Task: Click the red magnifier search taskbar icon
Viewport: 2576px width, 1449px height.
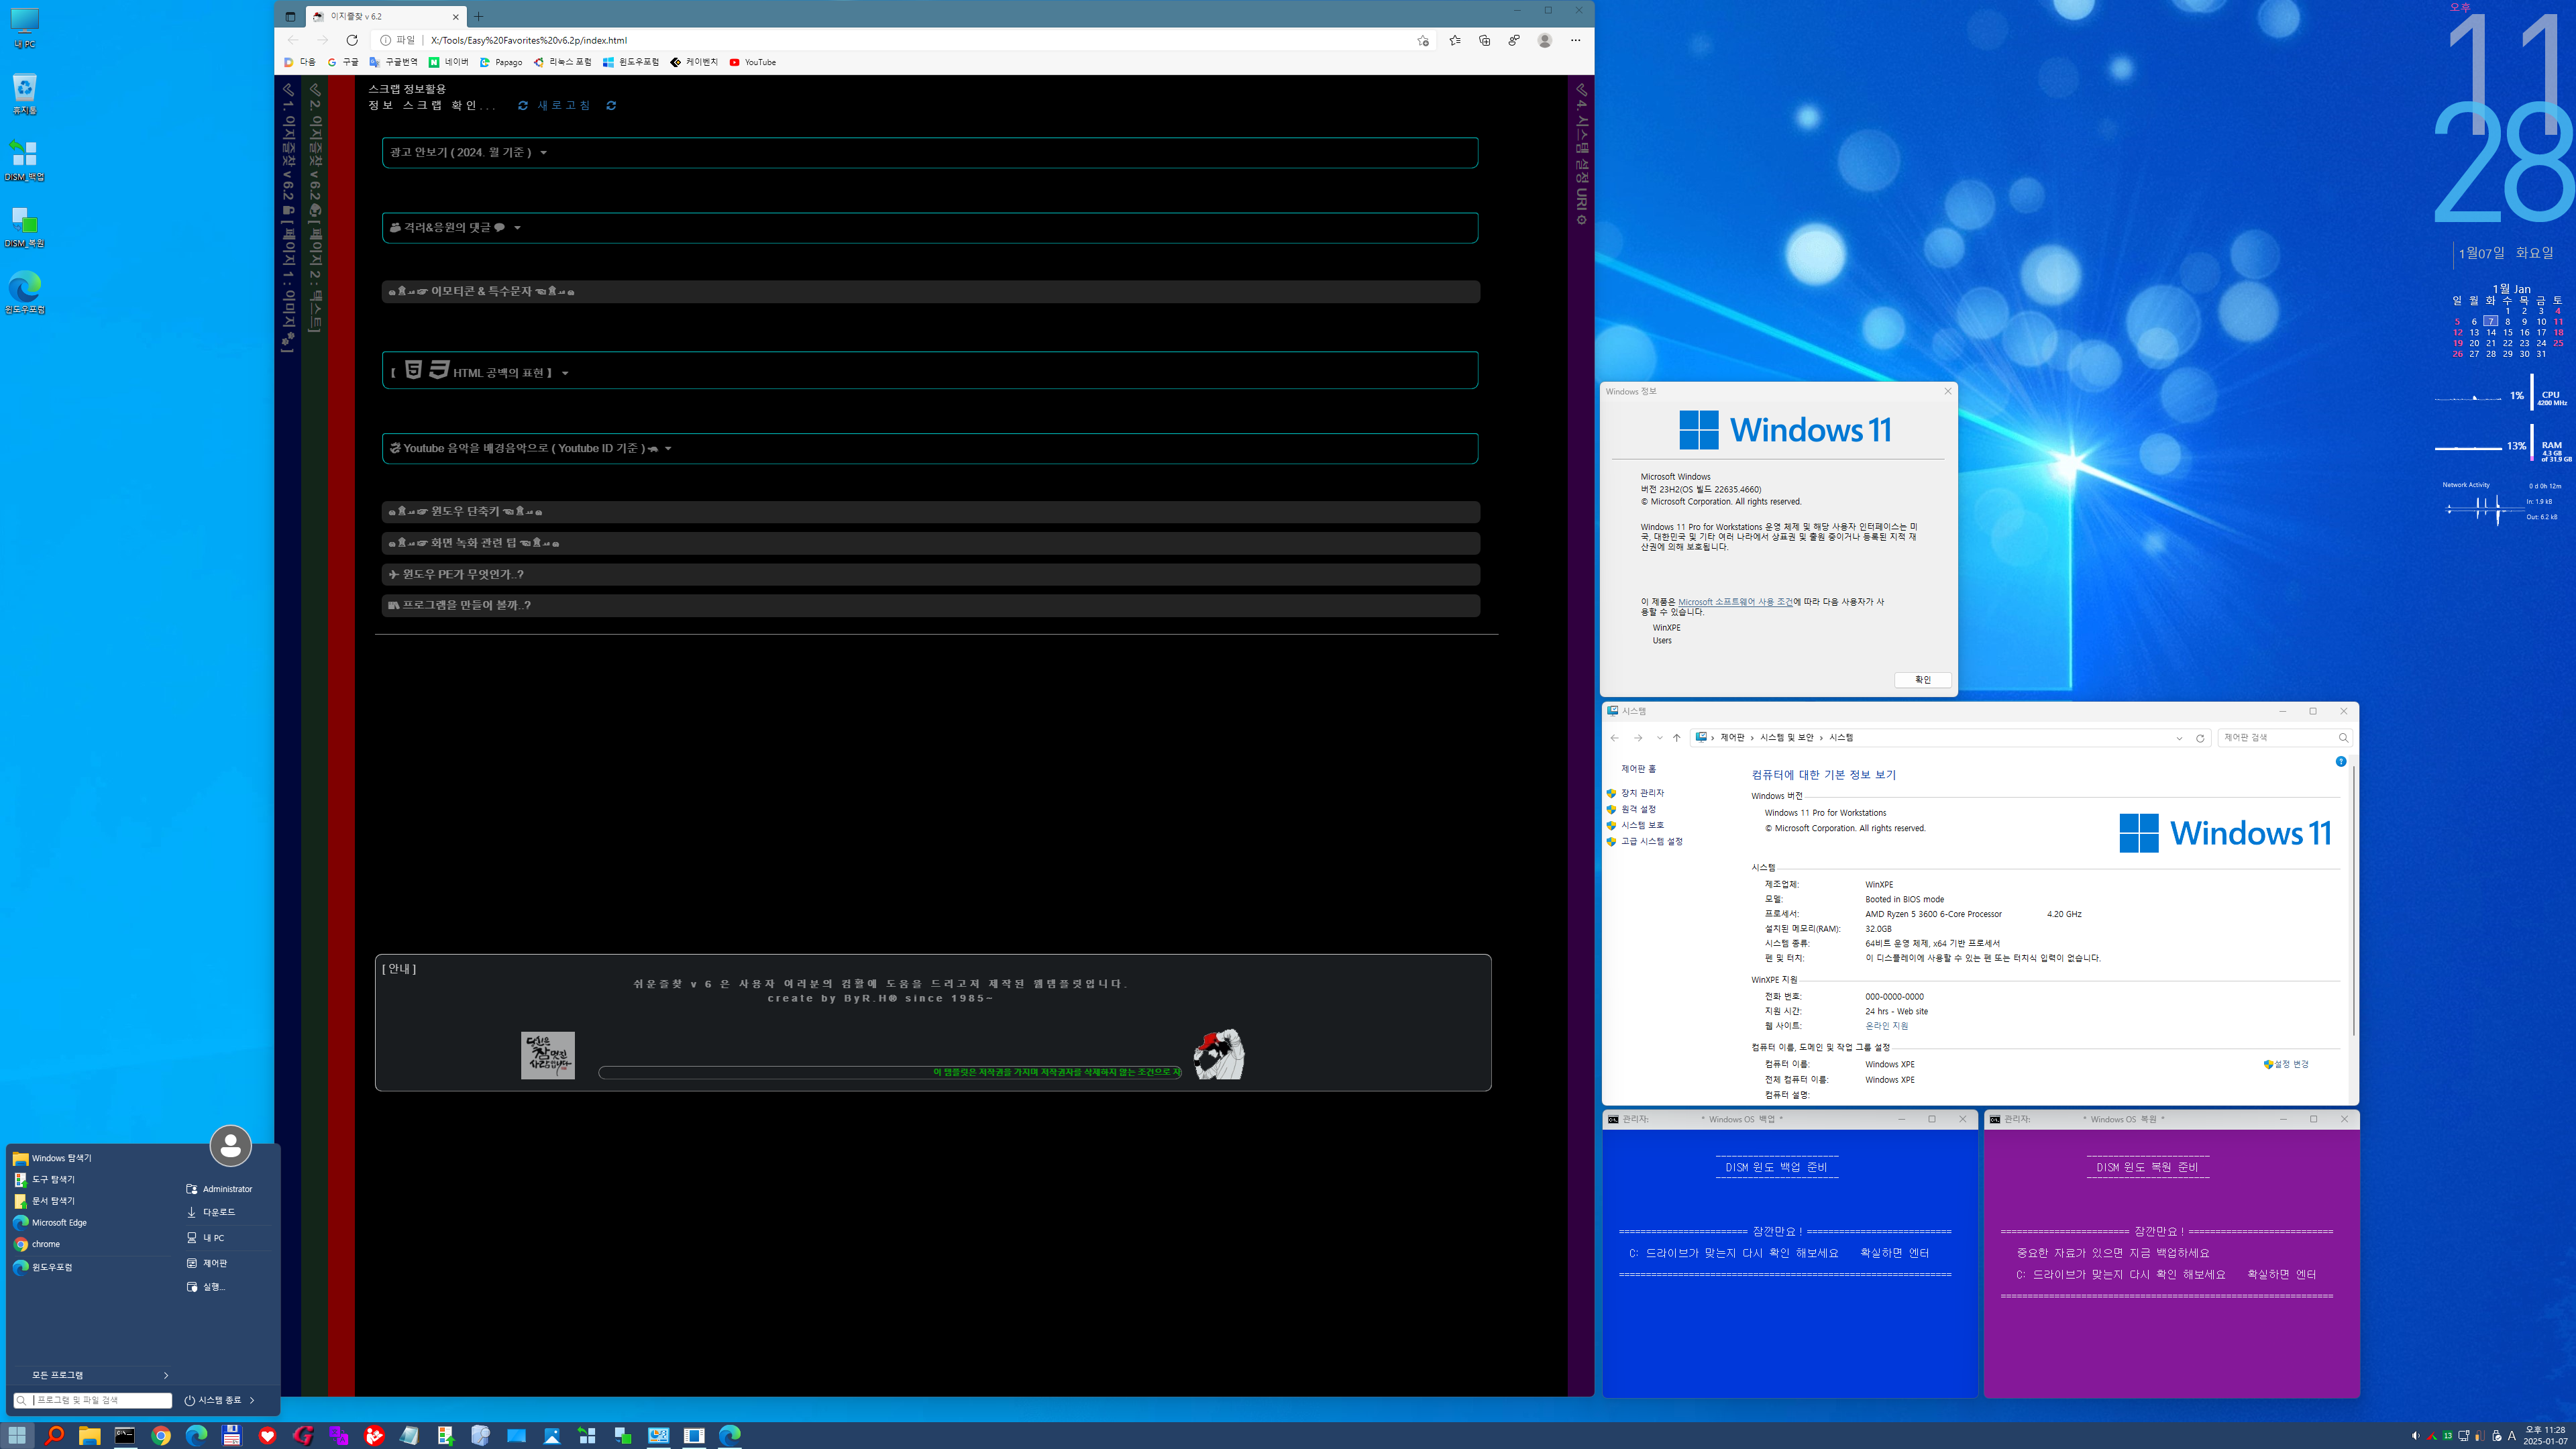Action: pos(54,1435)
